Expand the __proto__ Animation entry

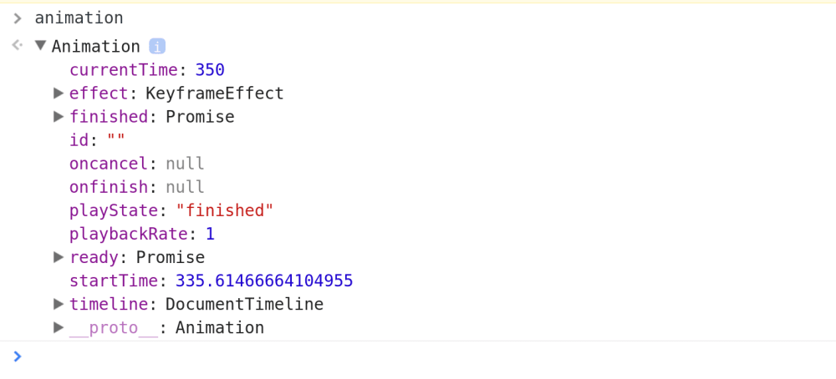click(x=59, y=327)
